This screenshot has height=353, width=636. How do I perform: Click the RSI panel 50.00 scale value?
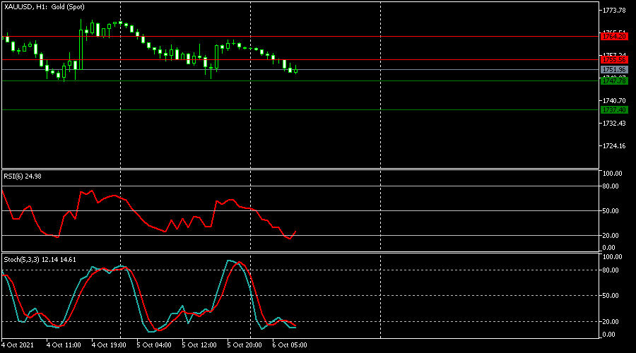[x=611, y=211]
